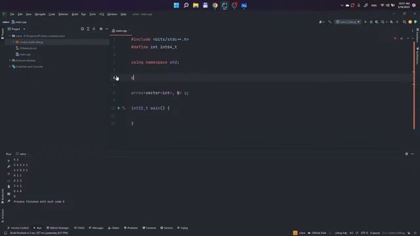Open the Code menu
This screenshot has width=420, height=236.
pos(52,14)
